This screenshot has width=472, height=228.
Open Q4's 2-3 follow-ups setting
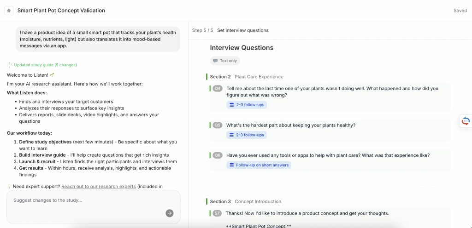tap(247, 105)
